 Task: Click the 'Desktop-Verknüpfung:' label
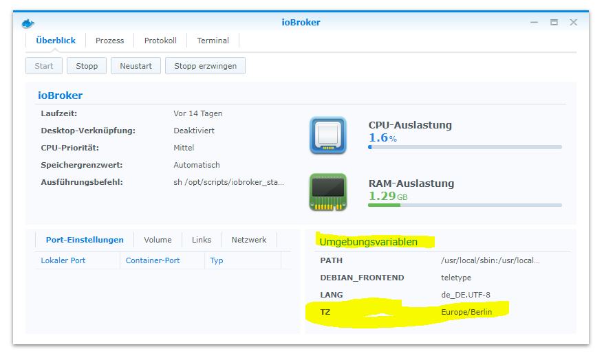pos(88,131)
